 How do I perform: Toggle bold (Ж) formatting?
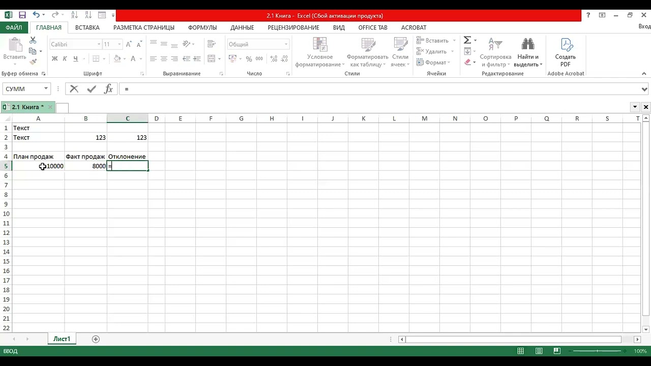(54, 59)
